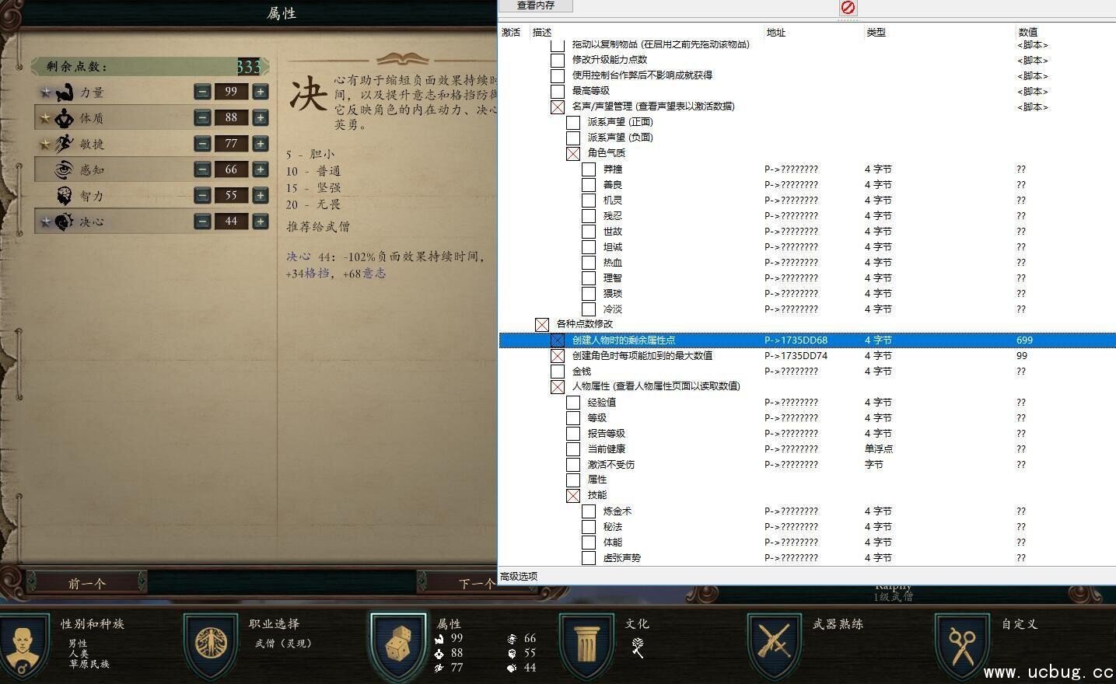Select the Perception (感知) eye icon
Viewport: 1116px width, 684px height.
(64, 169)
